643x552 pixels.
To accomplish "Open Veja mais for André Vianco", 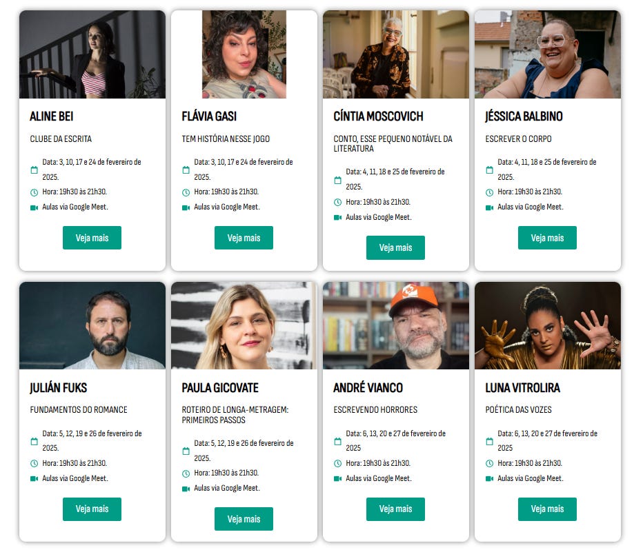I will (395, 509).
